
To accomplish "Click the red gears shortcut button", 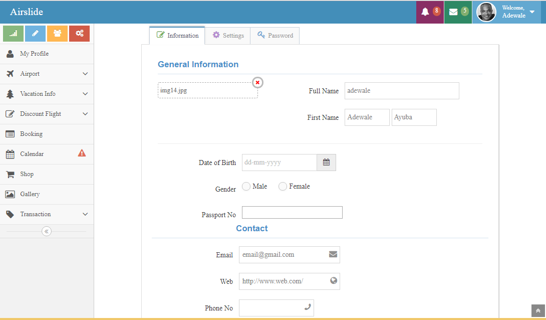I will [79, 34].
